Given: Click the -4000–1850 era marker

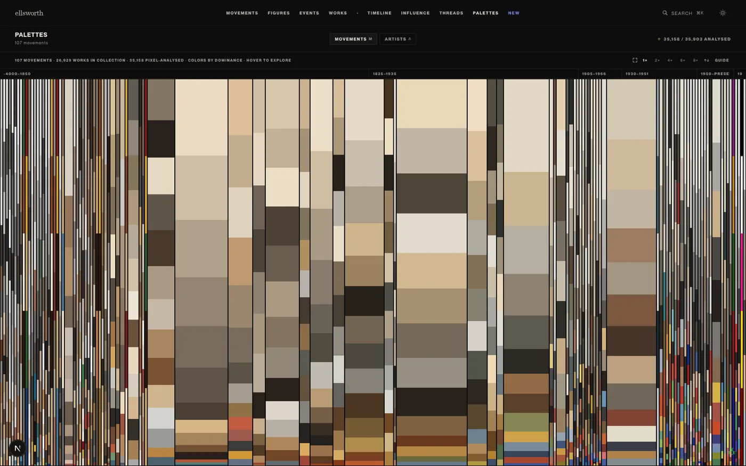Looking at the screenshot, I should [17, 74].
